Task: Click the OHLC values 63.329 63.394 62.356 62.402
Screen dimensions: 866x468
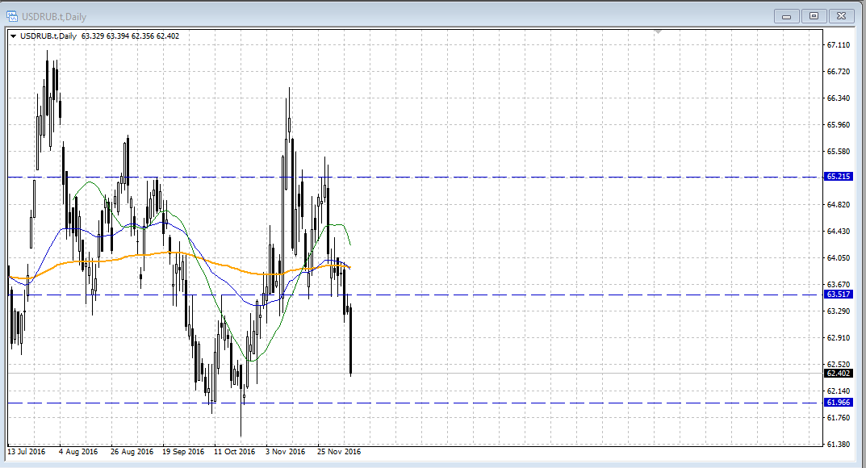Action: click(130, 36)
